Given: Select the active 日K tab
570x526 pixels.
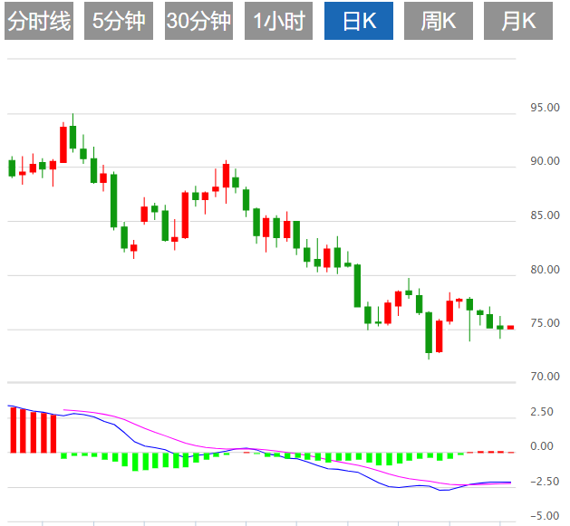Looking at the screenshot, I should pos(360,22).
